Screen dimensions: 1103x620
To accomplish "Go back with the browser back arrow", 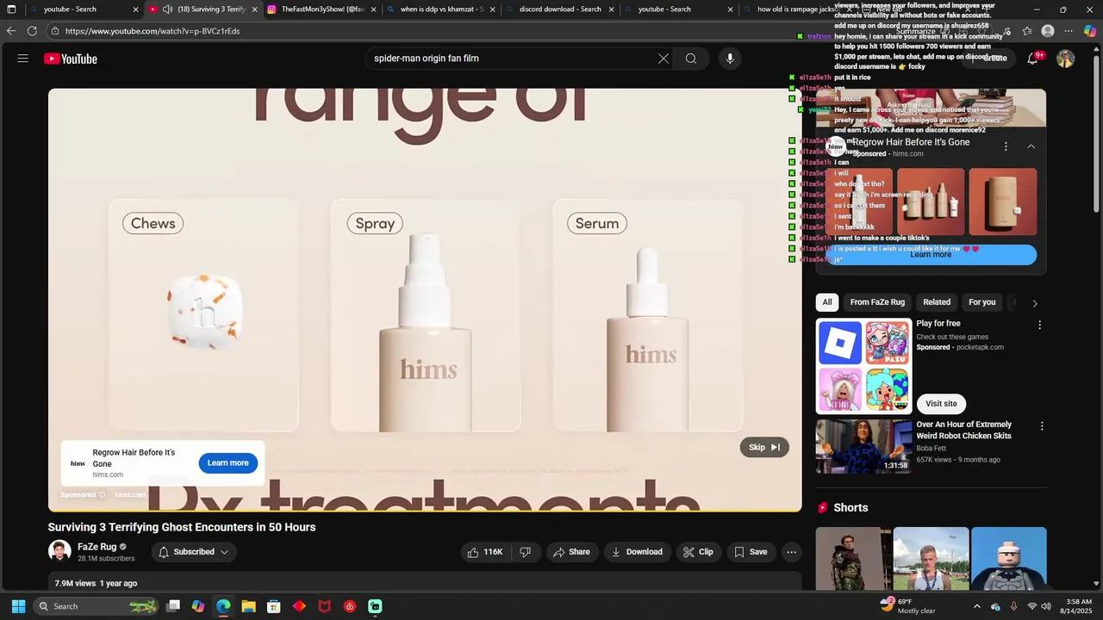I will pos(11,30).
